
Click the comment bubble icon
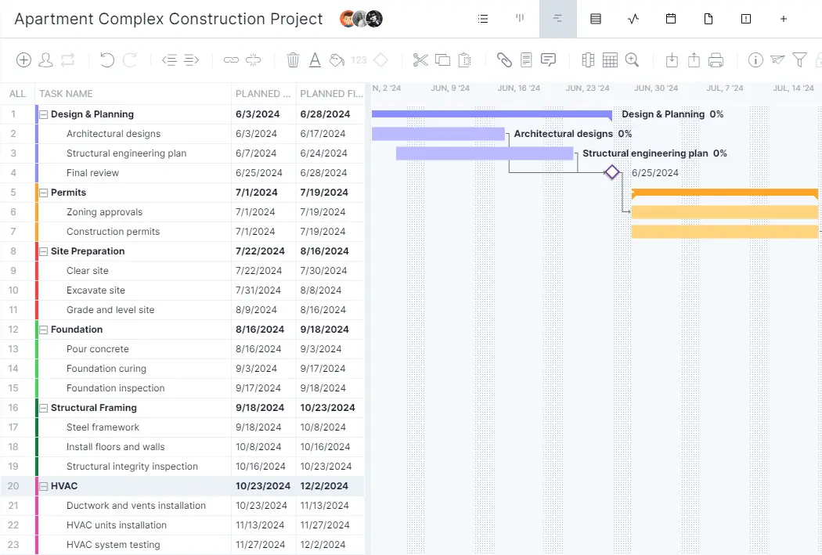548,60
